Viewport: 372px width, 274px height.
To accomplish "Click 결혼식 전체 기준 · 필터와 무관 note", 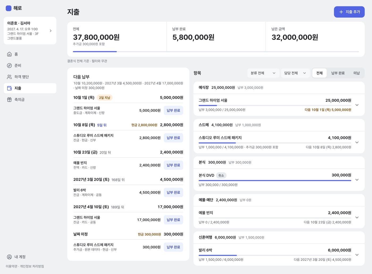I will (x=87, y=61).
